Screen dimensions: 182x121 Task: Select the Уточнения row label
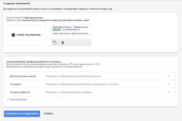click(x=15, y=84)
